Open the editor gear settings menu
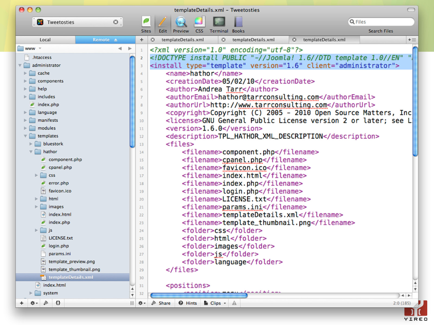This screenshot has height=325, width=434. click(142, 303)
